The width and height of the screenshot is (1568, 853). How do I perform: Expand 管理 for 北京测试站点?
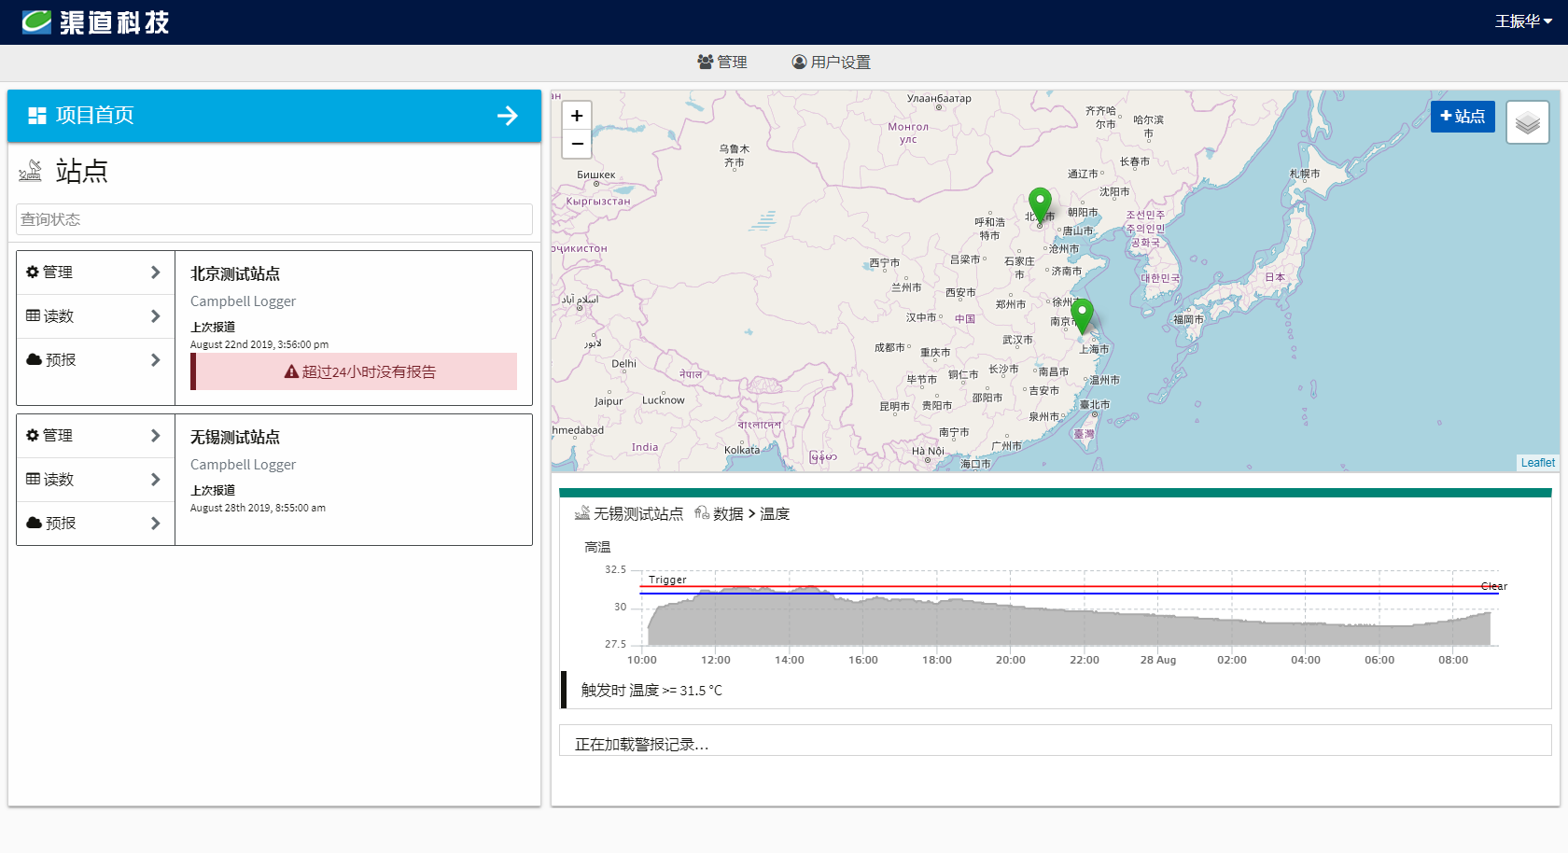(95, 273)
